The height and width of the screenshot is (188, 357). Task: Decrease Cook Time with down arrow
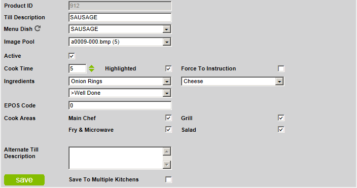point(91,70)
